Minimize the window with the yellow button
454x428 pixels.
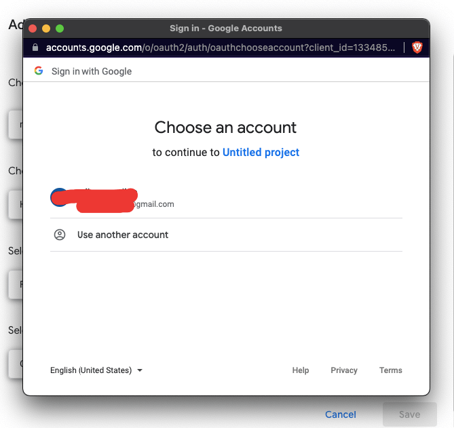pyautogui.click(x=46, y=28)
